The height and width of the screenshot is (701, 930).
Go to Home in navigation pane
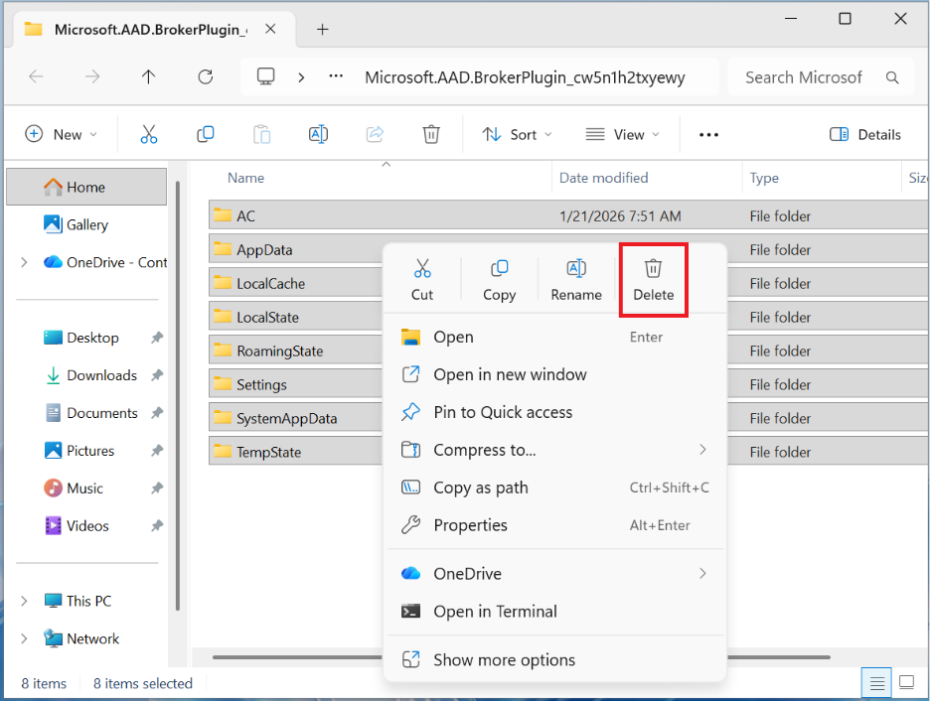pyautogui.click(x=86, y=187)
